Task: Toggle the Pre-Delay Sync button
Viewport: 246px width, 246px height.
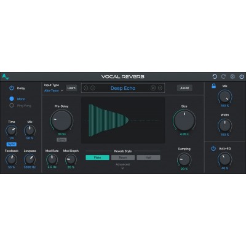Action: pyautogui.click(x=61, y=140)
